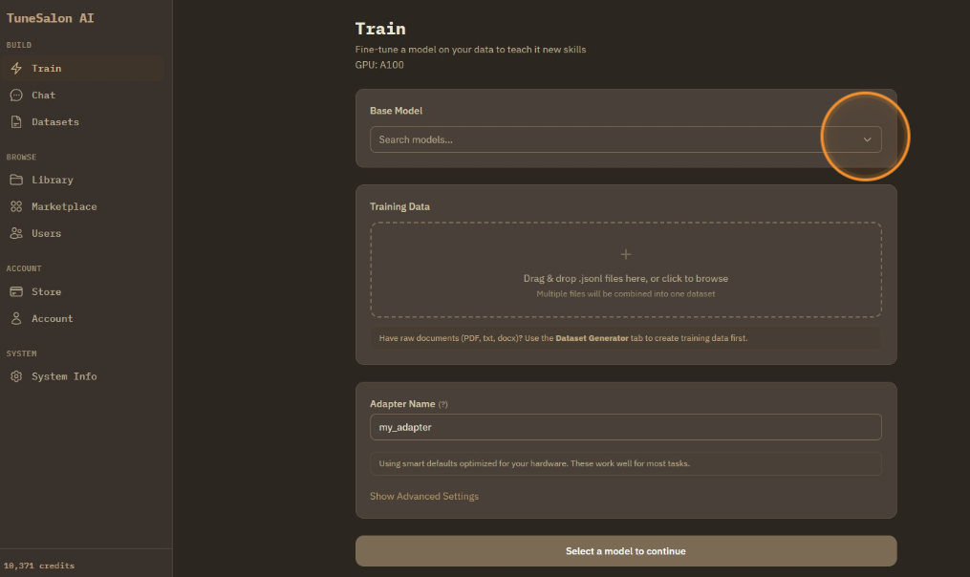Screen dimensions: 970x577
Task: Expand the Base Model dropdown chevron
Action: [867, 139]
